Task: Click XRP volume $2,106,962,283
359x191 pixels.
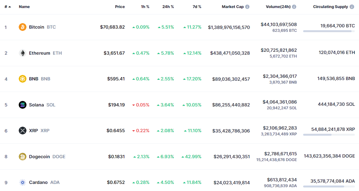Action: (x=280, y=128)
